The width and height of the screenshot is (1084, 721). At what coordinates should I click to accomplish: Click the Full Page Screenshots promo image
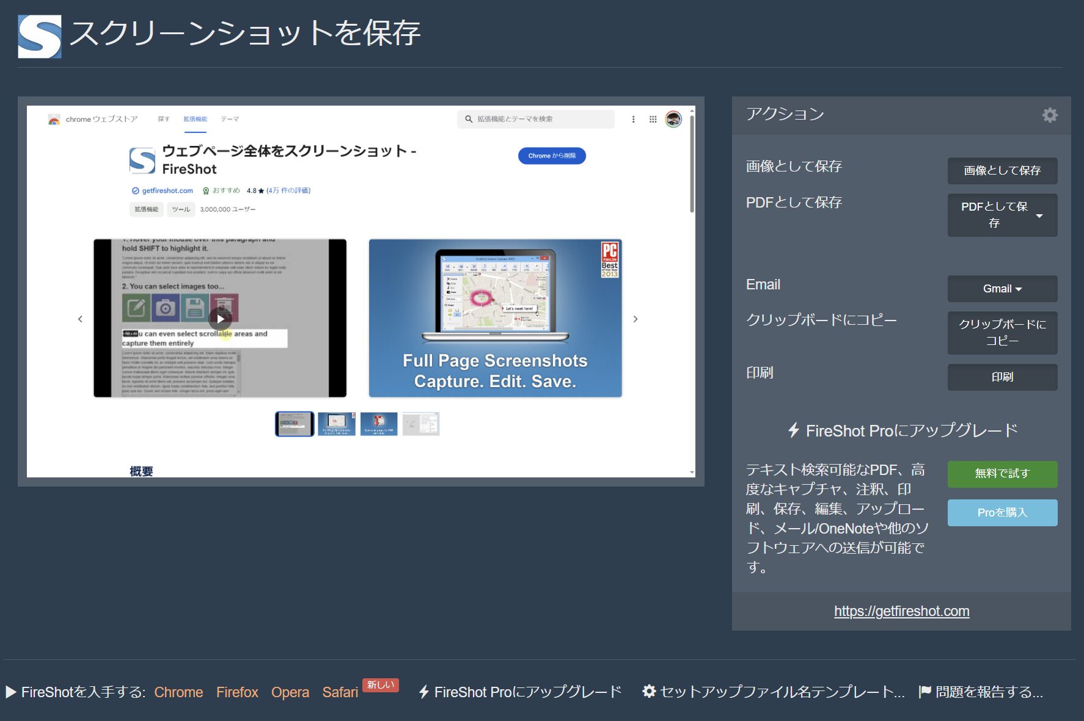(496, 318)
